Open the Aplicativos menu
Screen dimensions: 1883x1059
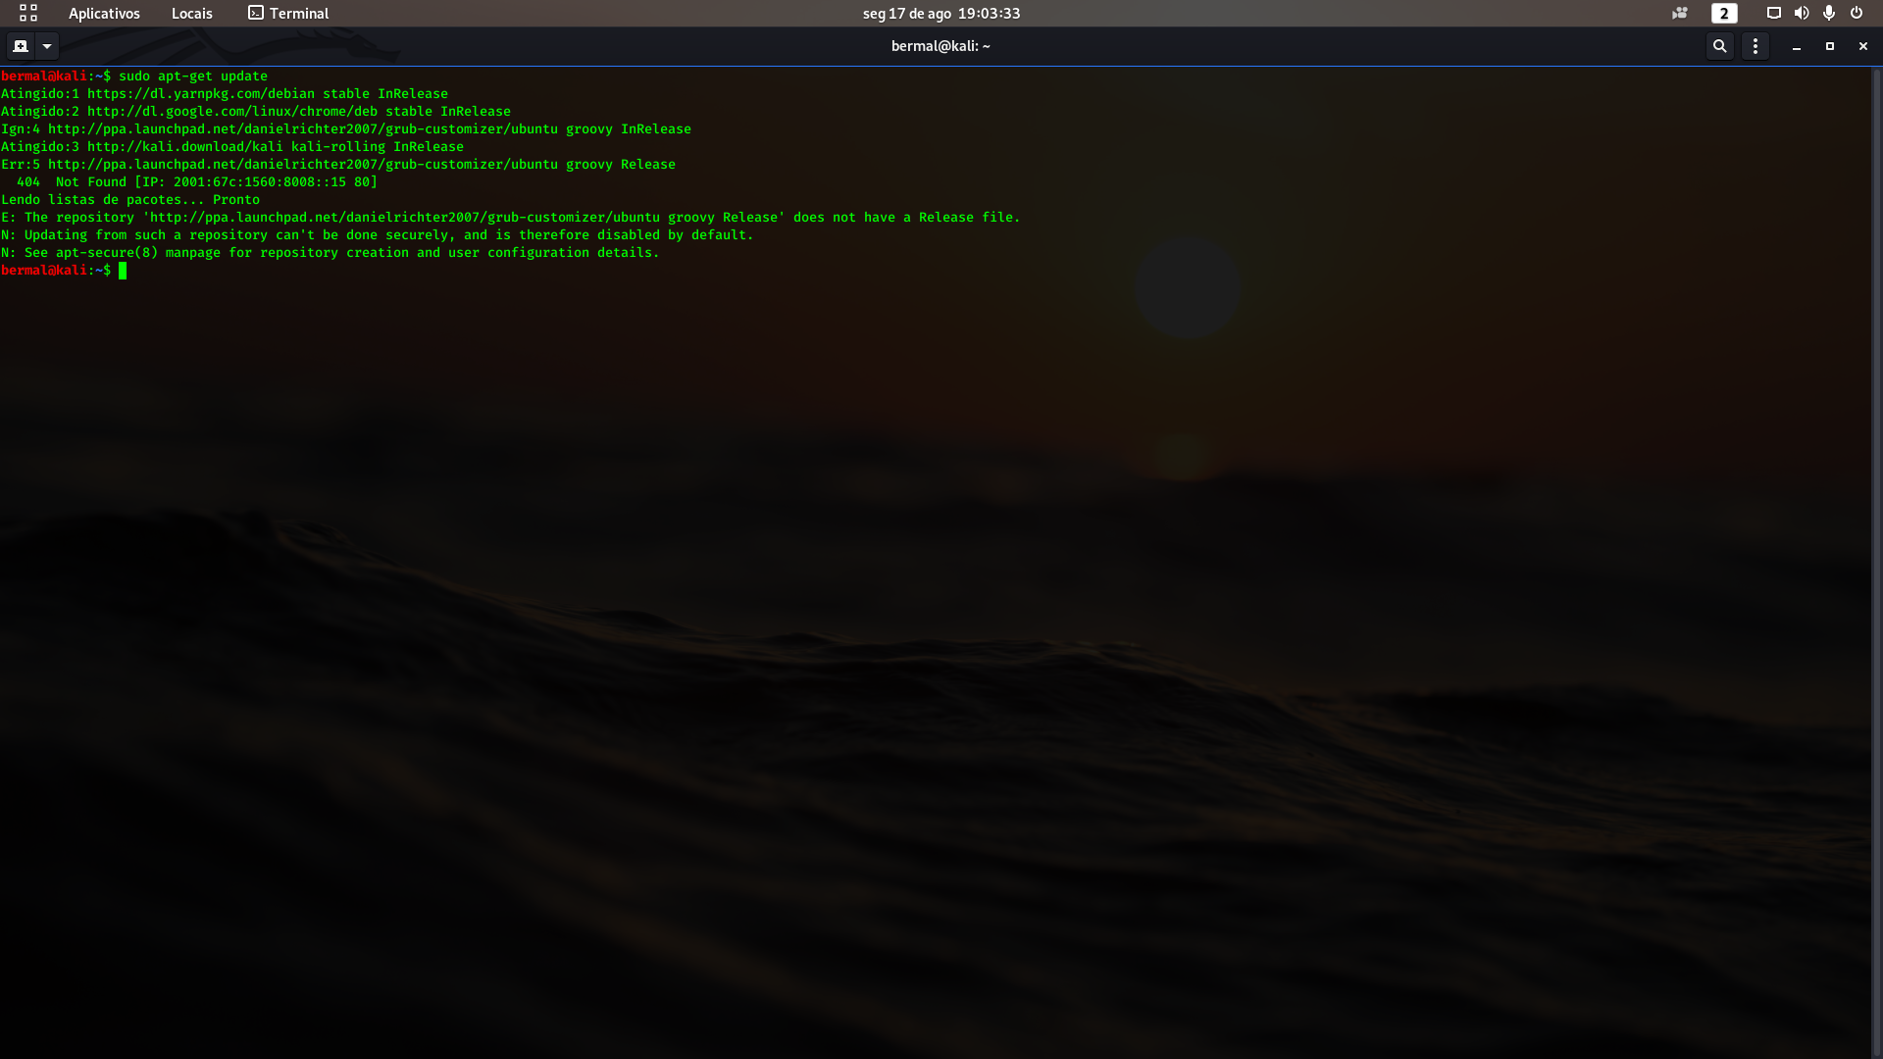(x=104, y=14)
